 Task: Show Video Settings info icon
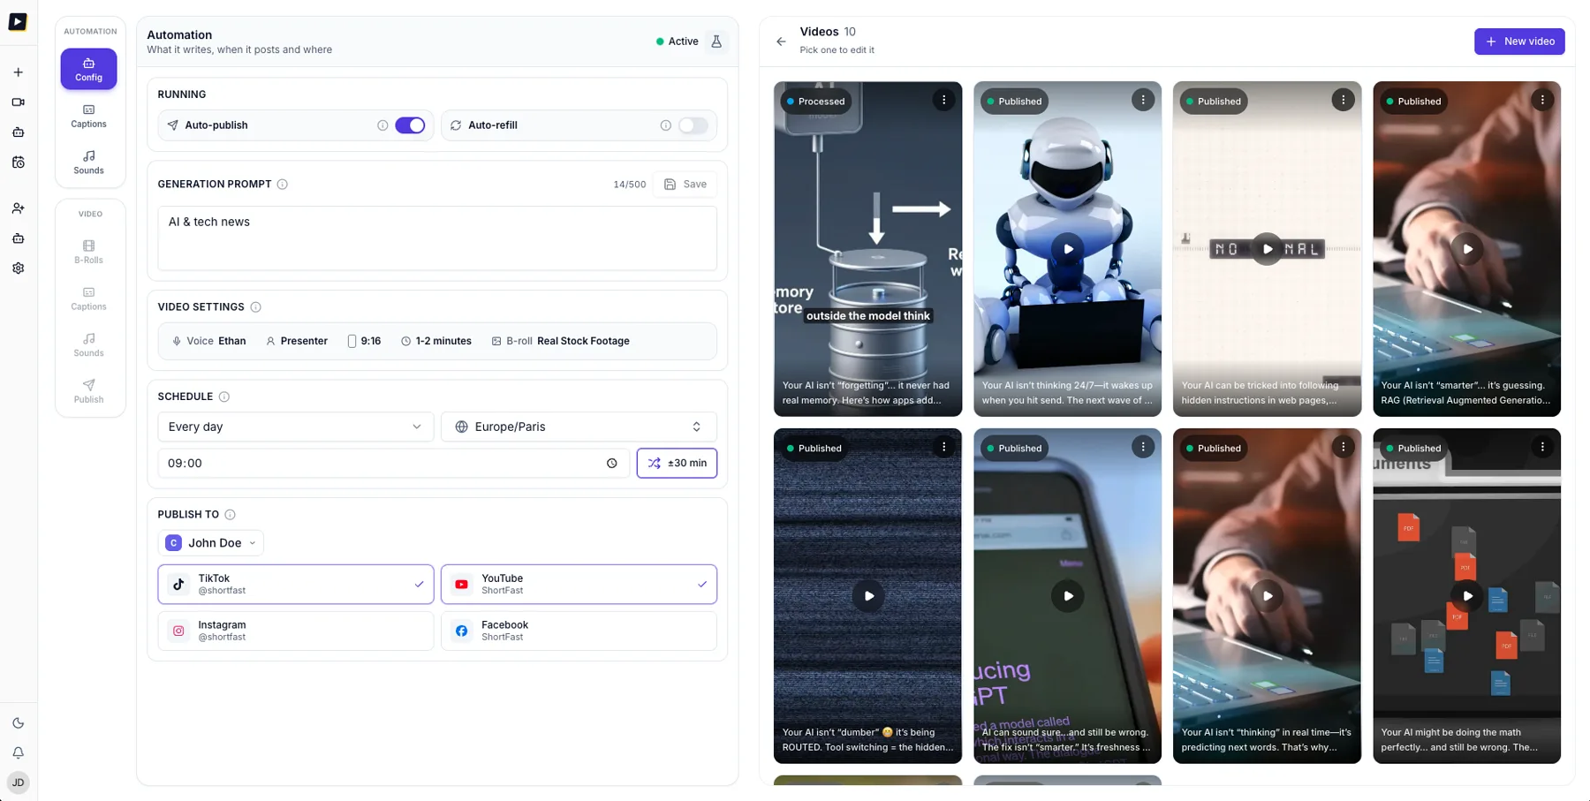point(255,307)
